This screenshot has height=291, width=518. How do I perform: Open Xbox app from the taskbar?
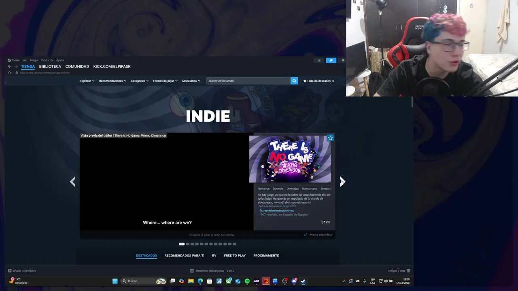(229, 281)
